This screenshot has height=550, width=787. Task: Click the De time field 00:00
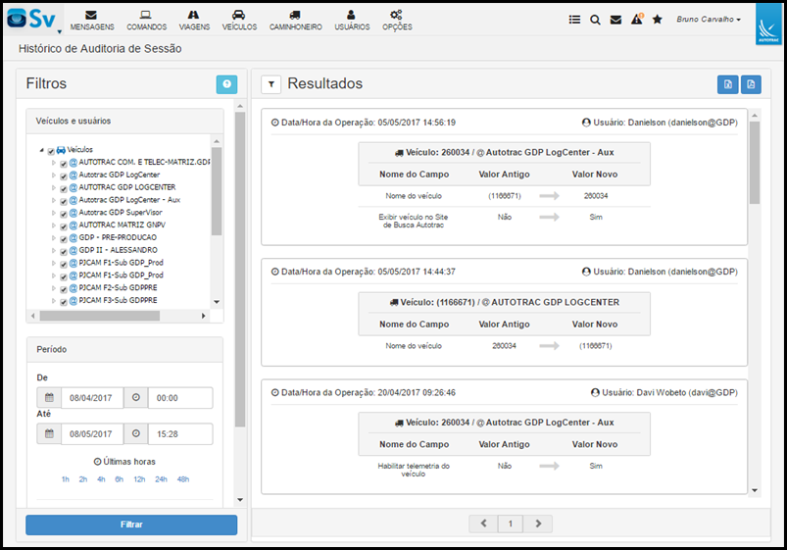(180, 398)
